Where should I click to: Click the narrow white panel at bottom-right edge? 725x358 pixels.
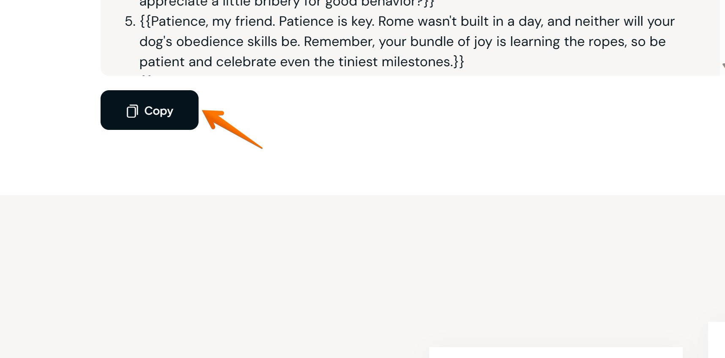[717, 340]
